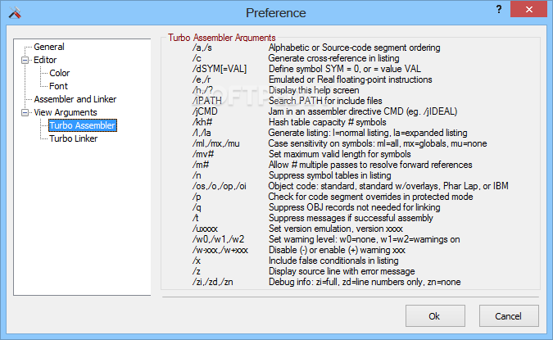
Task: Click 'Suppress OBJ records not needed' text
Action: (x=355, y=207)
